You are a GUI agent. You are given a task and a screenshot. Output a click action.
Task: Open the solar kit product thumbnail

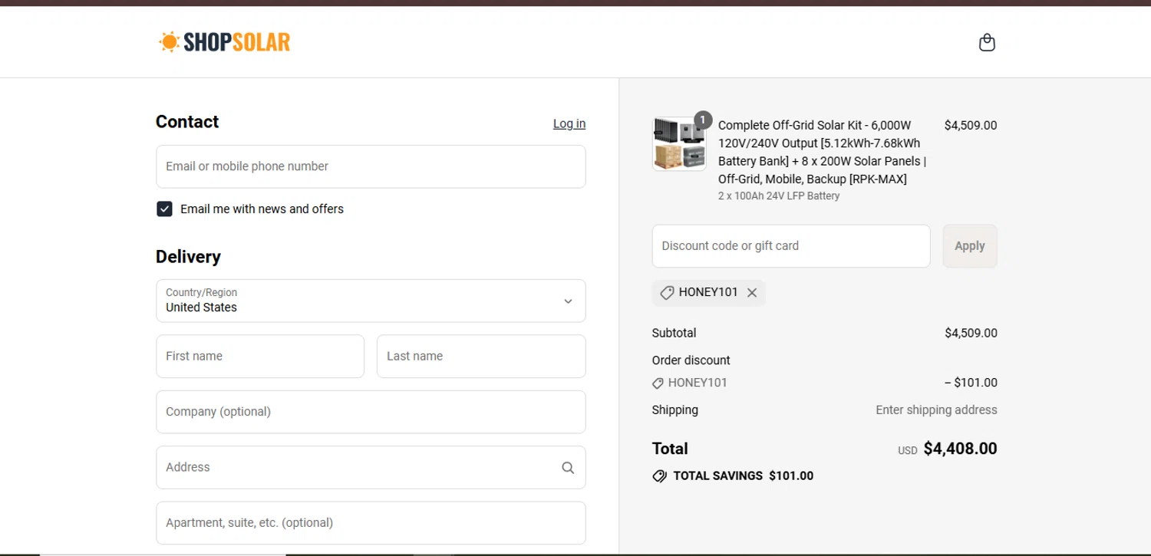[679, 144]
